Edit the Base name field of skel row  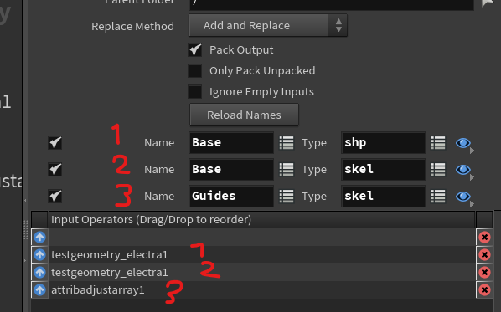(231, 170)
